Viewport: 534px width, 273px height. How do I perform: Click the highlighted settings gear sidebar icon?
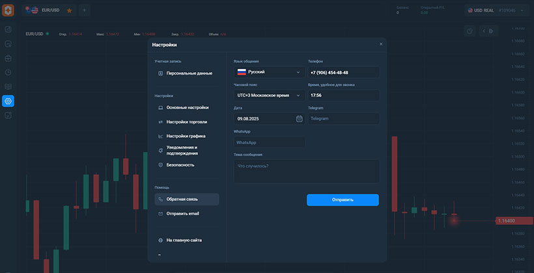tap(8, 101)
